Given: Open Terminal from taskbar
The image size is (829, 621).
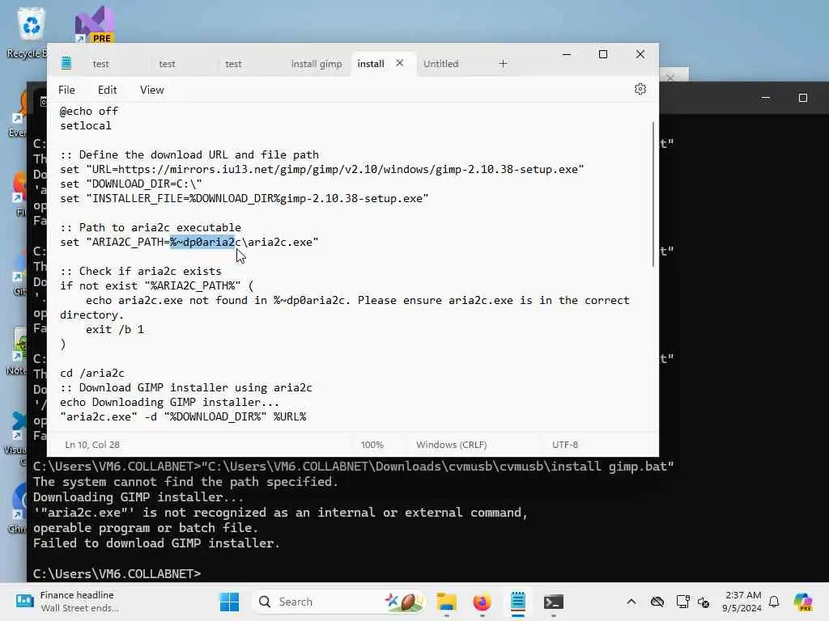Looking at the screenshot, I should coord(554,602).
